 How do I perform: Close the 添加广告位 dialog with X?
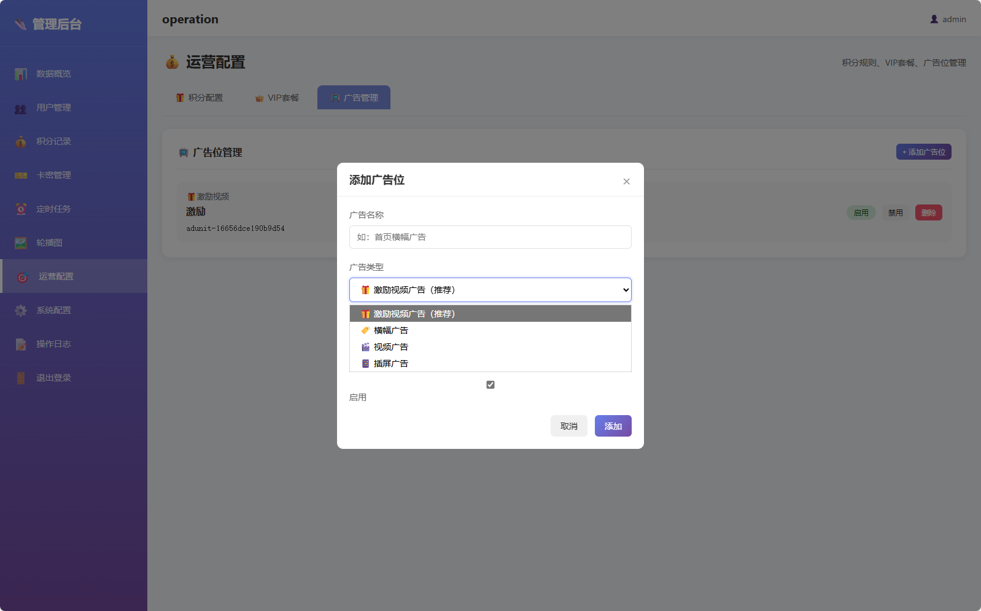[x=626, y=181]
